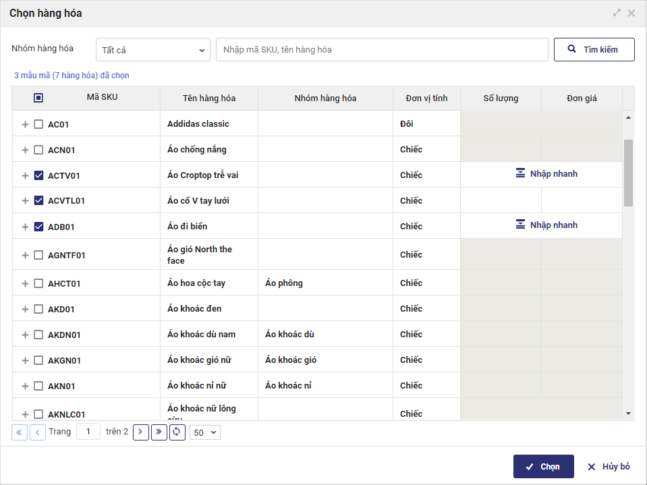Go to previous page arrow

(x=38, y=432)
